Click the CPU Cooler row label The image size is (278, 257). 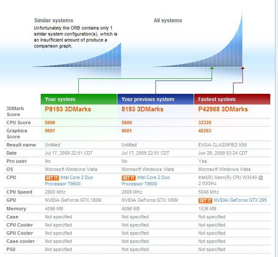coord(20,225)
